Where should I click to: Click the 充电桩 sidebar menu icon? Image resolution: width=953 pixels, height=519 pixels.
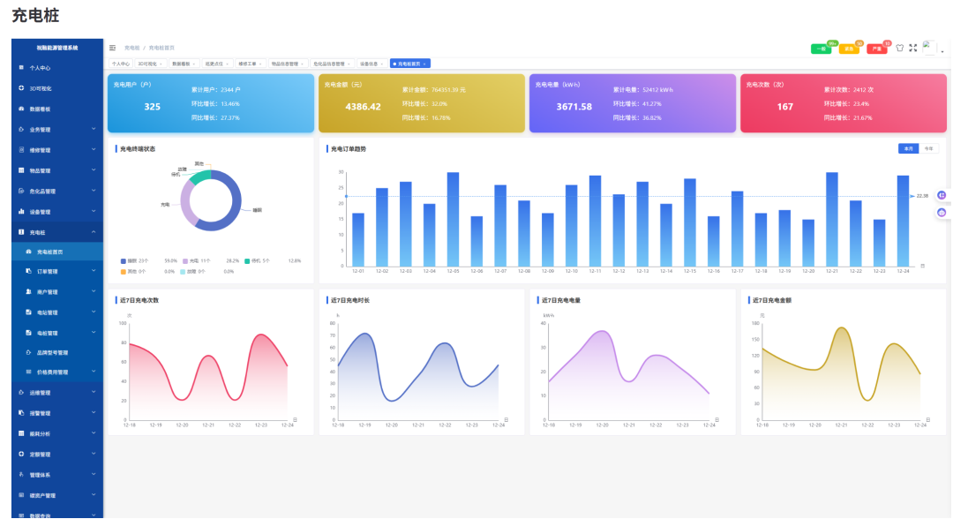pyautogui.click(x=21, y=232)
